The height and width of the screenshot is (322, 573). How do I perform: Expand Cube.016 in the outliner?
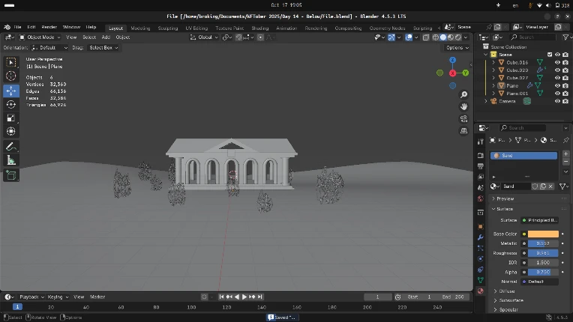(493, 62)
